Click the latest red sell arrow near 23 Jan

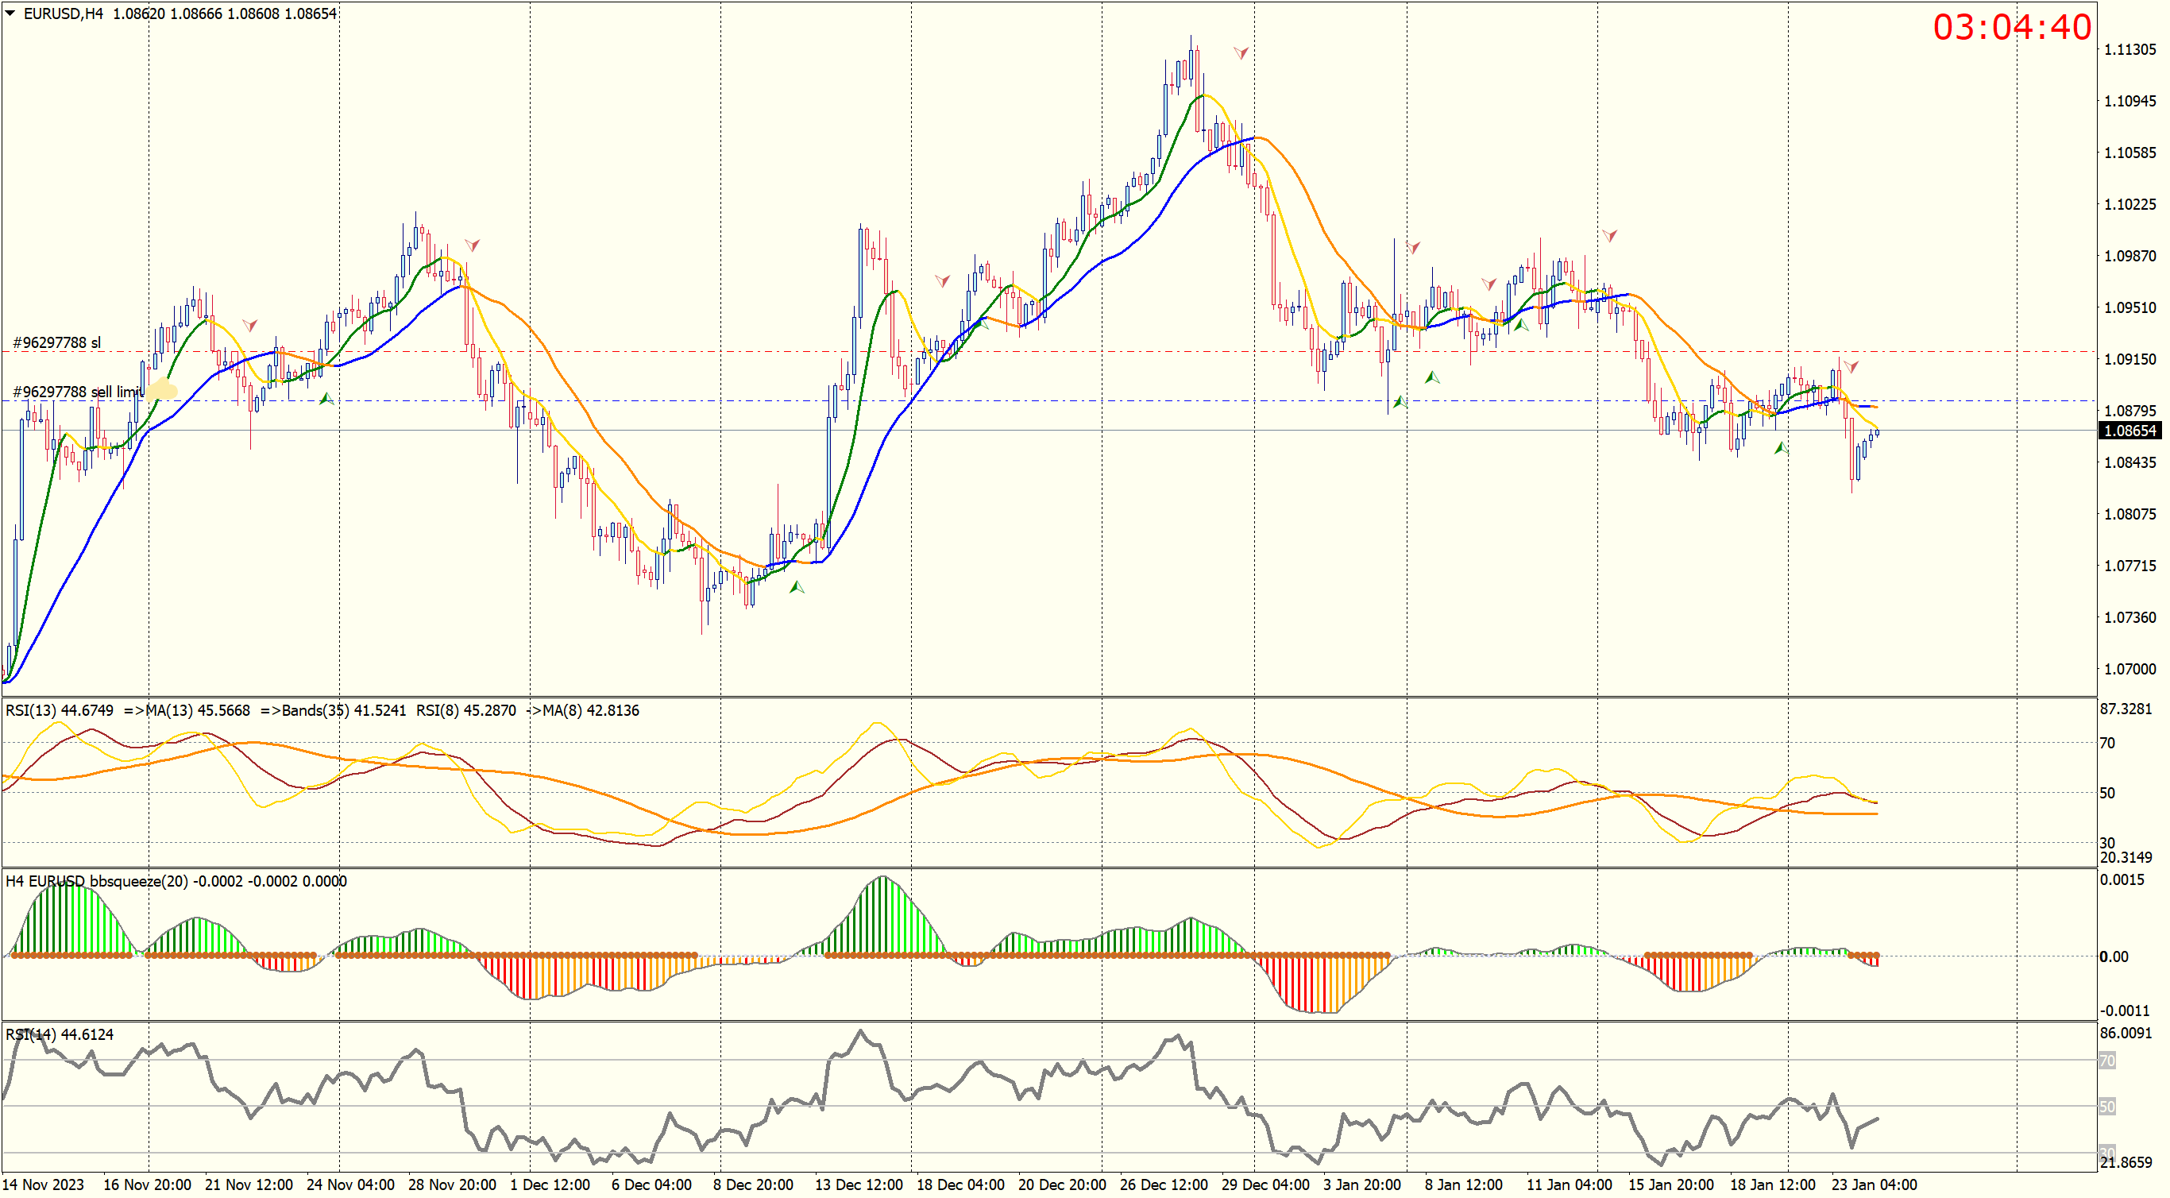pos(1851,366)
